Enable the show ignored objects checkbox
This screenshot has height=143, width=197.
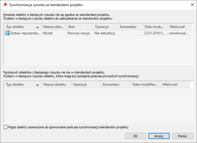5,127
